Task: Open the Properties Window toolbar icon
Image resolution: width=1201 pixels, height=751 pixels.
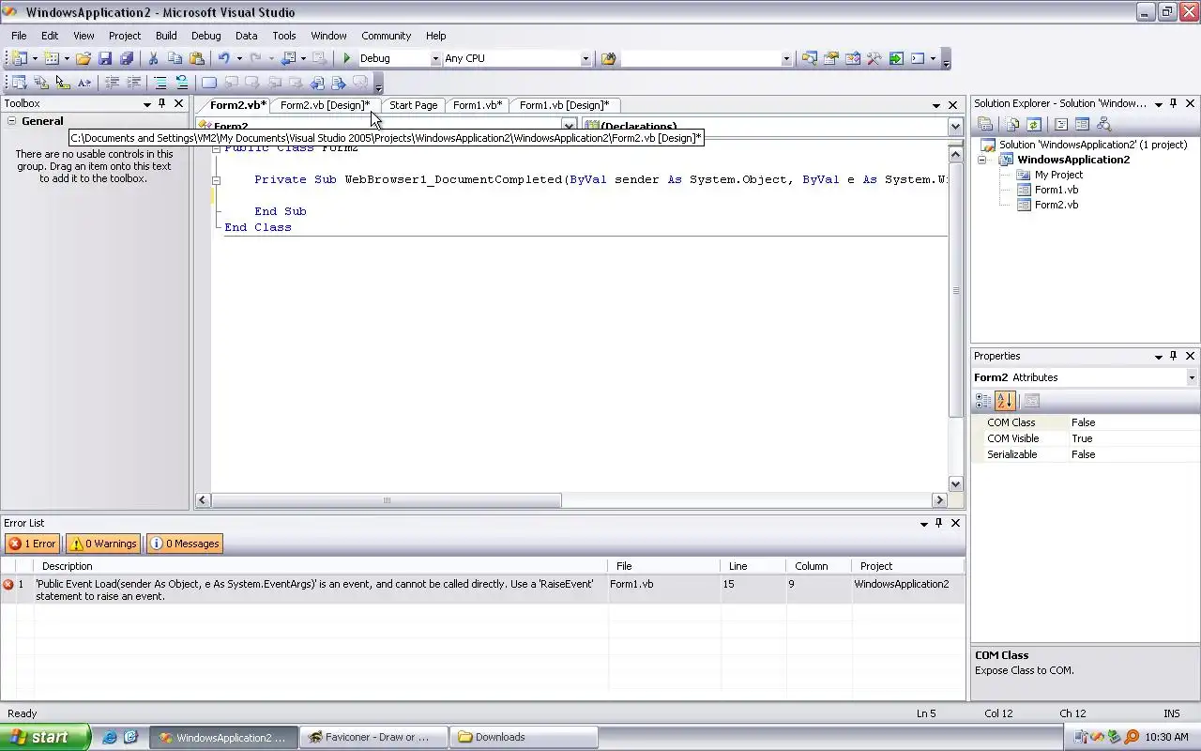Action: [830, 58]
